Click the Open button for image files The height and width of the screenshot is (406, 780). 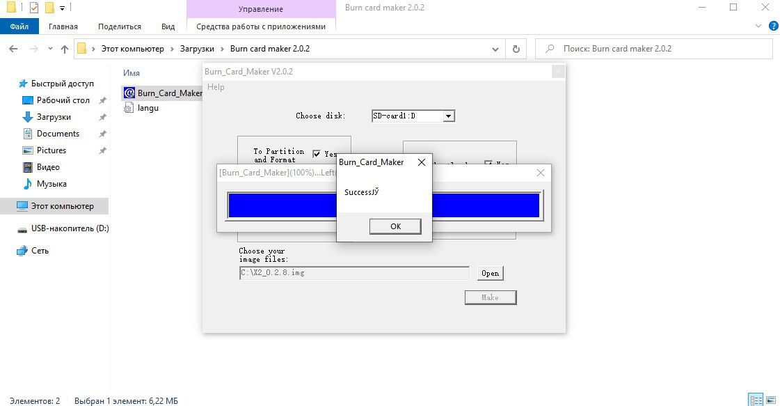tap(490, 273)
